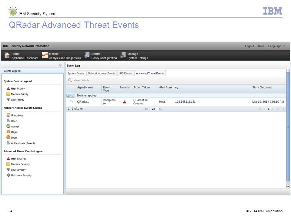291x218 pixels.
Task: Show 10 items per page
Action: pos(146,109)
